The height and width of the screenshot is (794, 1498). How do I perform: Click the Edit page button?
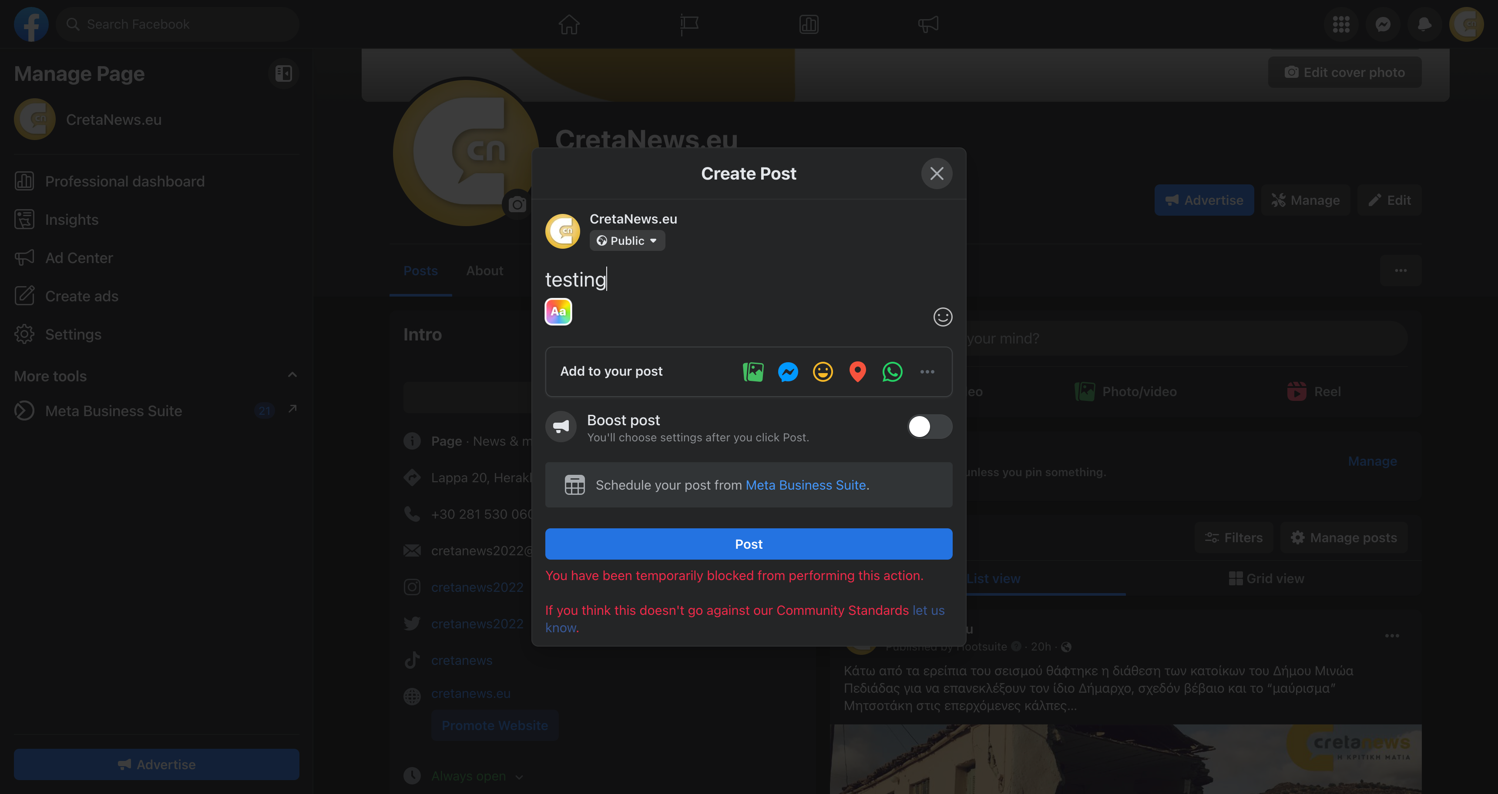pyautogui.click(x=1389, y=200)
